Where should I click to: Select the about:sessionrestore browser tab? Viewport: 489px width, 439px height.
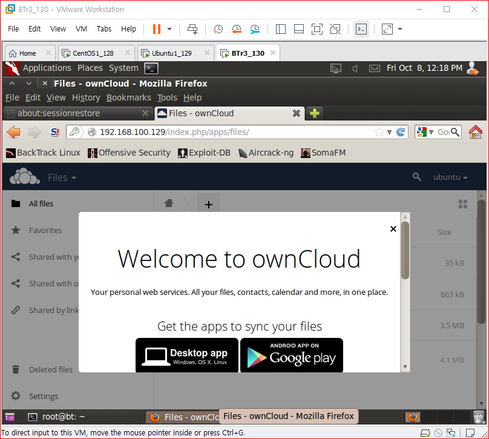pos(78,113)
